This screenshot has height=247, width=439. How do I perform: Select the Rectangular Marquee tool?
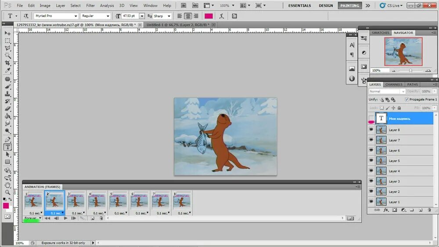click(x=7, y=40)
